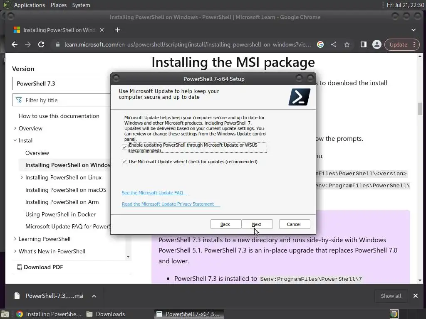Click Download PDF link
Screen dimensions: 426x319
43,267
